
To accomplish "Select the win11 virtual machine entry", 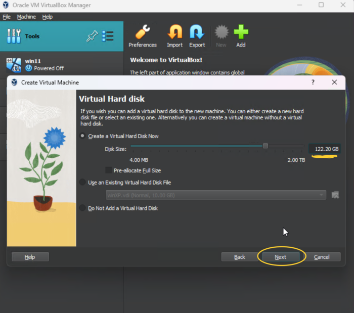I will (x=62, y=65).
